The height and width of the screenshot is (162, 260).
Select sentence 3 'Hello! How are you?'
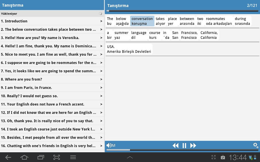click(49, 38)
